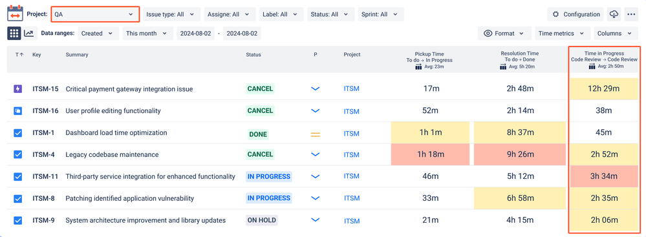The height and width of the screenshot is (237, 646).
Task: Click the medium priority icon for ITSM-1
Action: click(315, 134)
